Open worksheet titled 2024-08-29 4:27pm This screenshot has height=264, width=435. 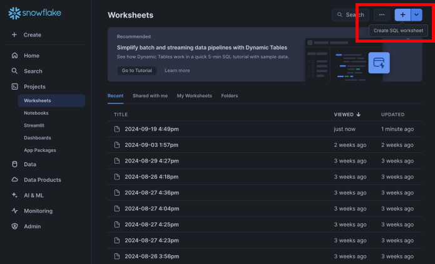151,161
